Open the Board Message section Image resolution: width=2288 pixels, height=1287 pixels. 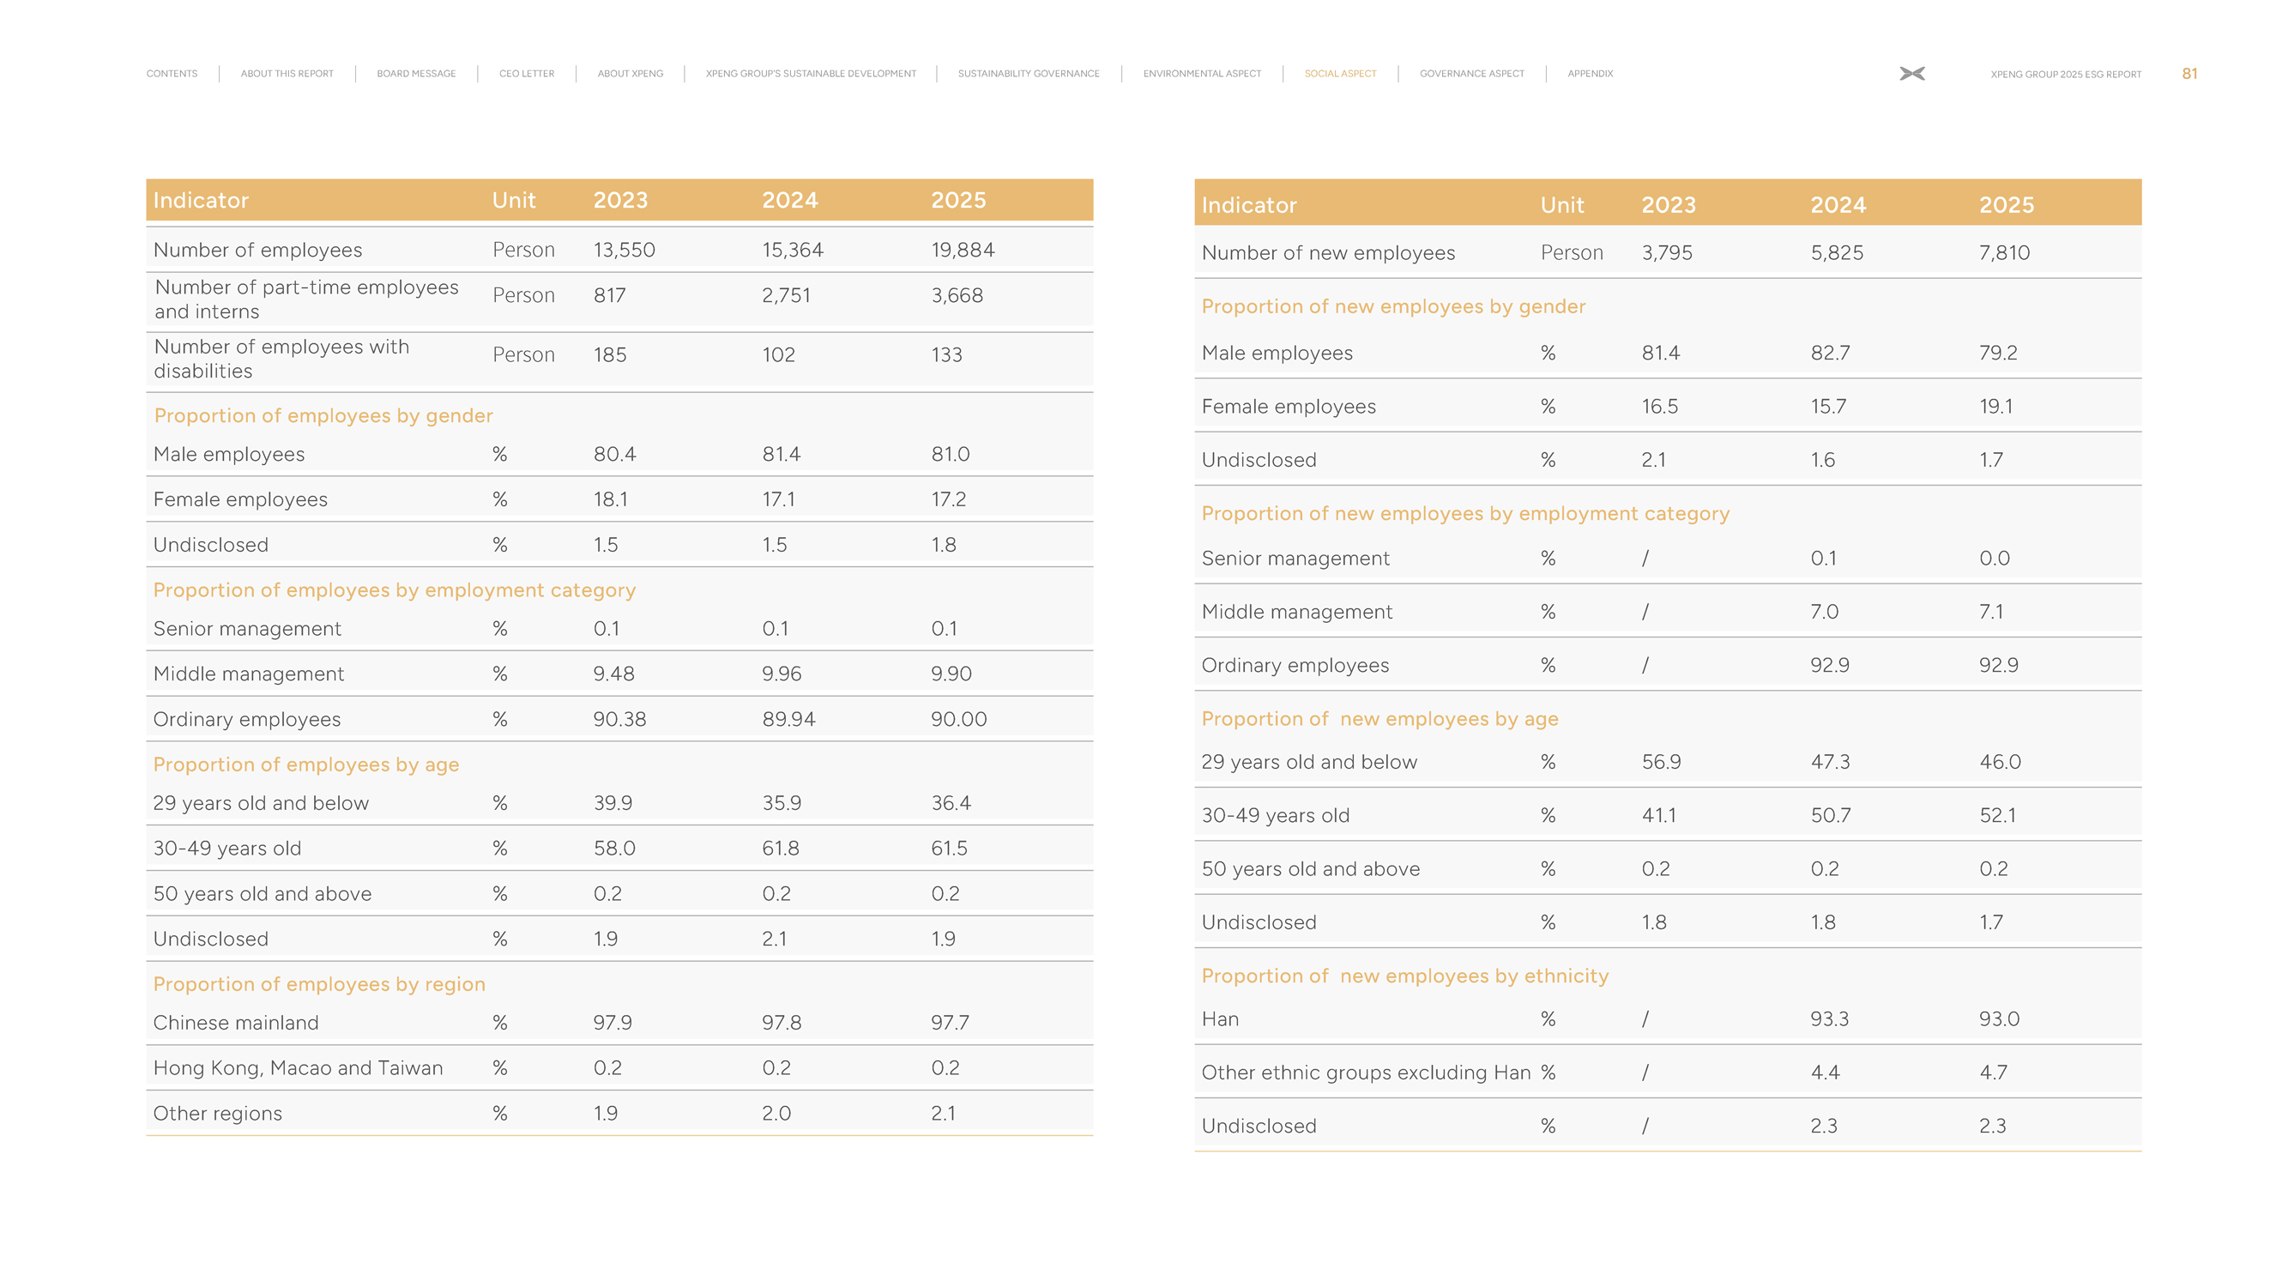coord(416,74)
